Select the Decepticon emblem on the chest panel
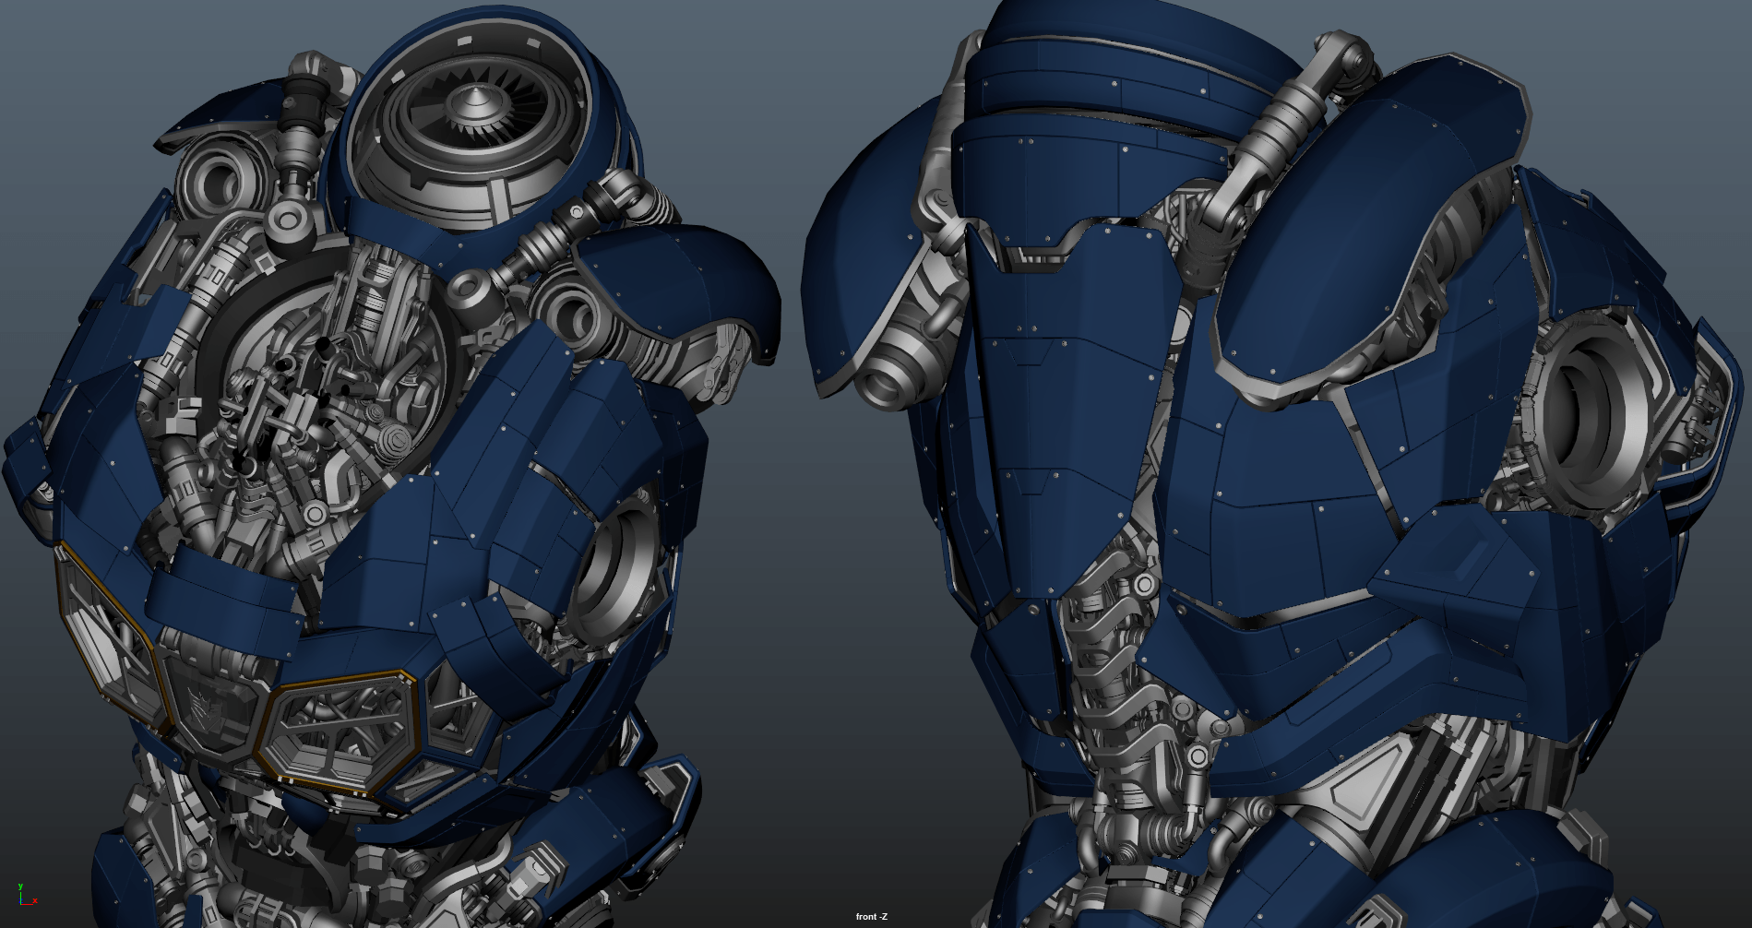 click(213, 706)
